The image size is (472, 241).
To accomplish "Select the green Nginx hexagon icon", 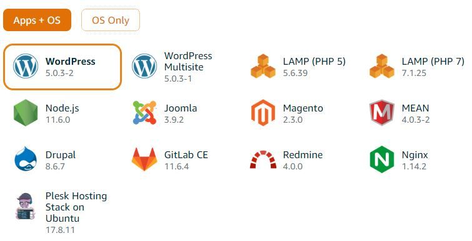I will 382,159.
